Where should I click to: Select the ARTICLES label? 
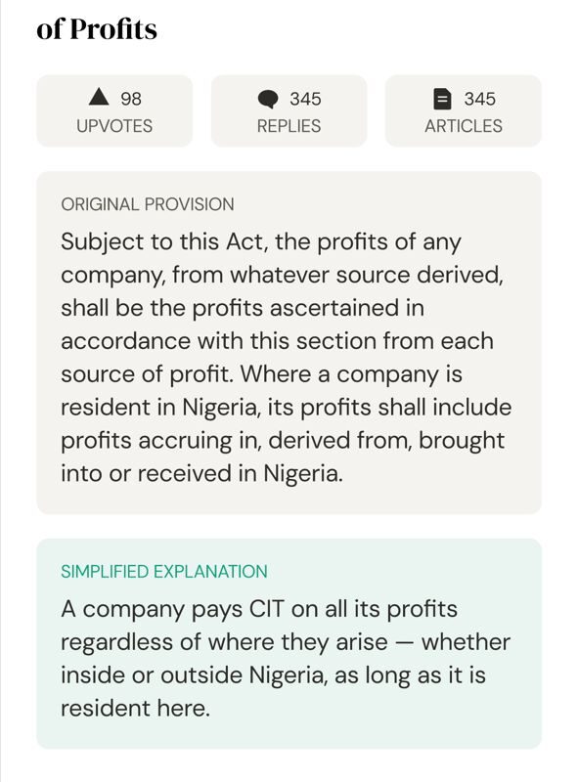point(464,126)
